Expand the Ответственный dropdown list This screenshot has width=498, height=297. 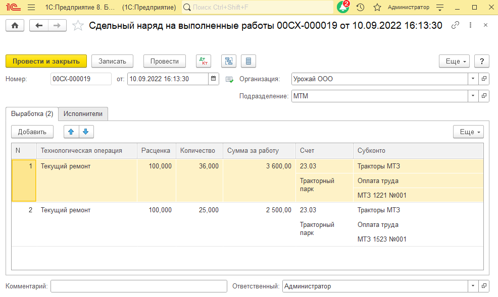[x=473, y=286]
